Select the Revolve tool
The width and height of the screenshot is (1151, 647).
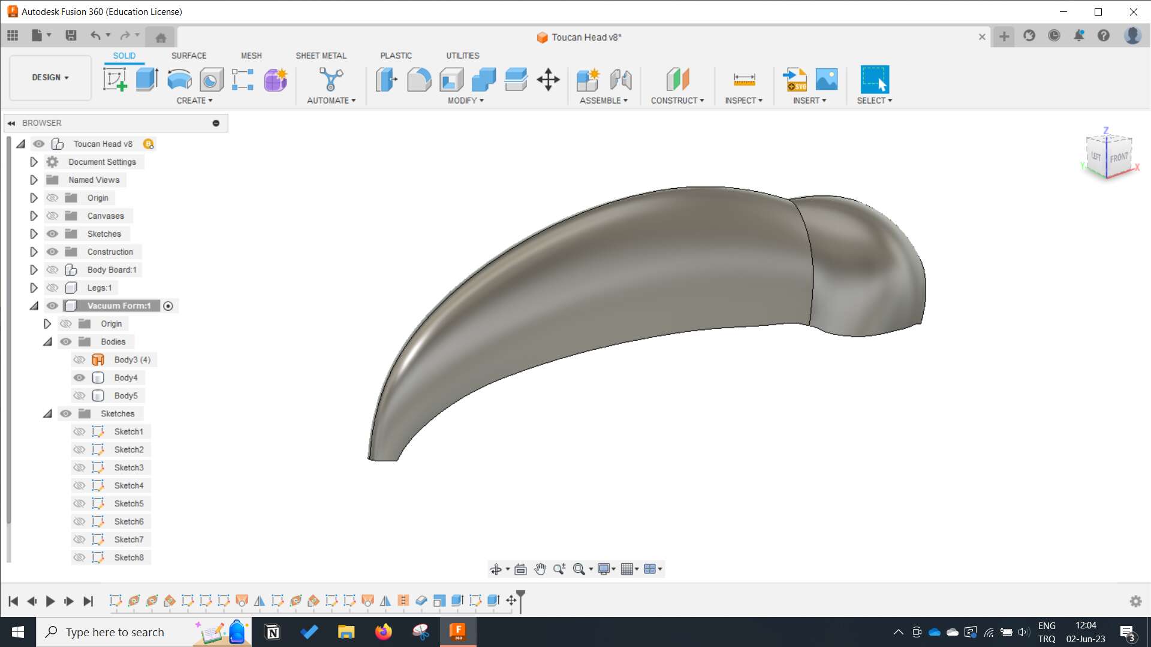(x=179, y=79)
